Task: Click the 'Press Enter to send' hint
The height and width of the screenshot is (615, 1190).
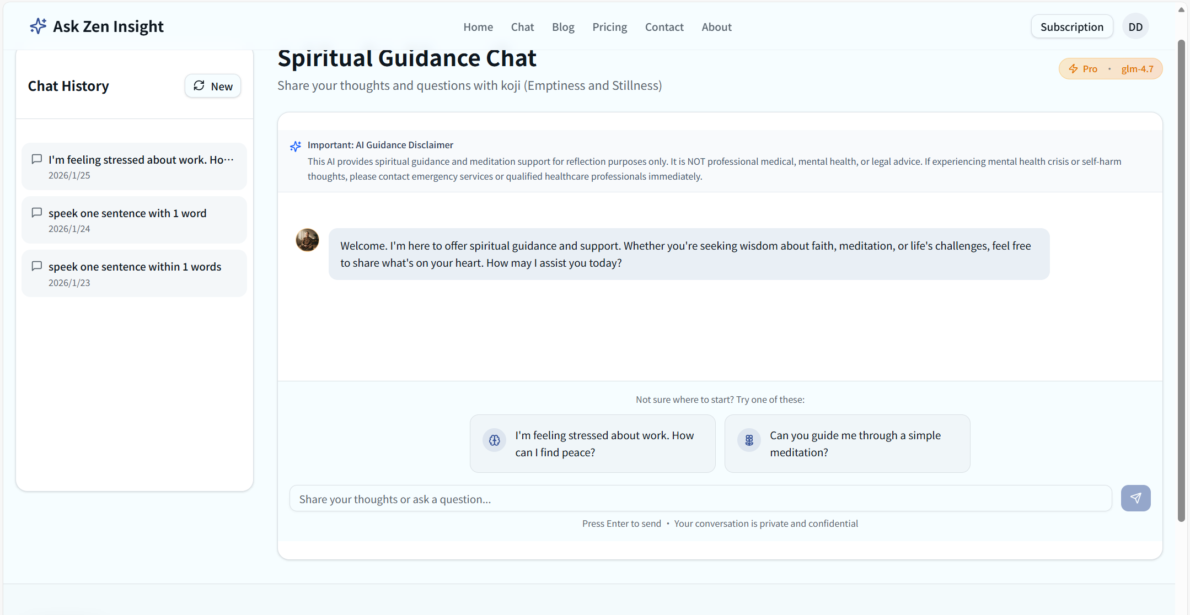Action: pyautogui.click(x=621, y=524)
